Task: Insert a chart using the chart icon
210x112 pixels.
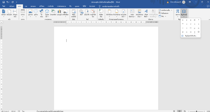Action: point(59,13)
